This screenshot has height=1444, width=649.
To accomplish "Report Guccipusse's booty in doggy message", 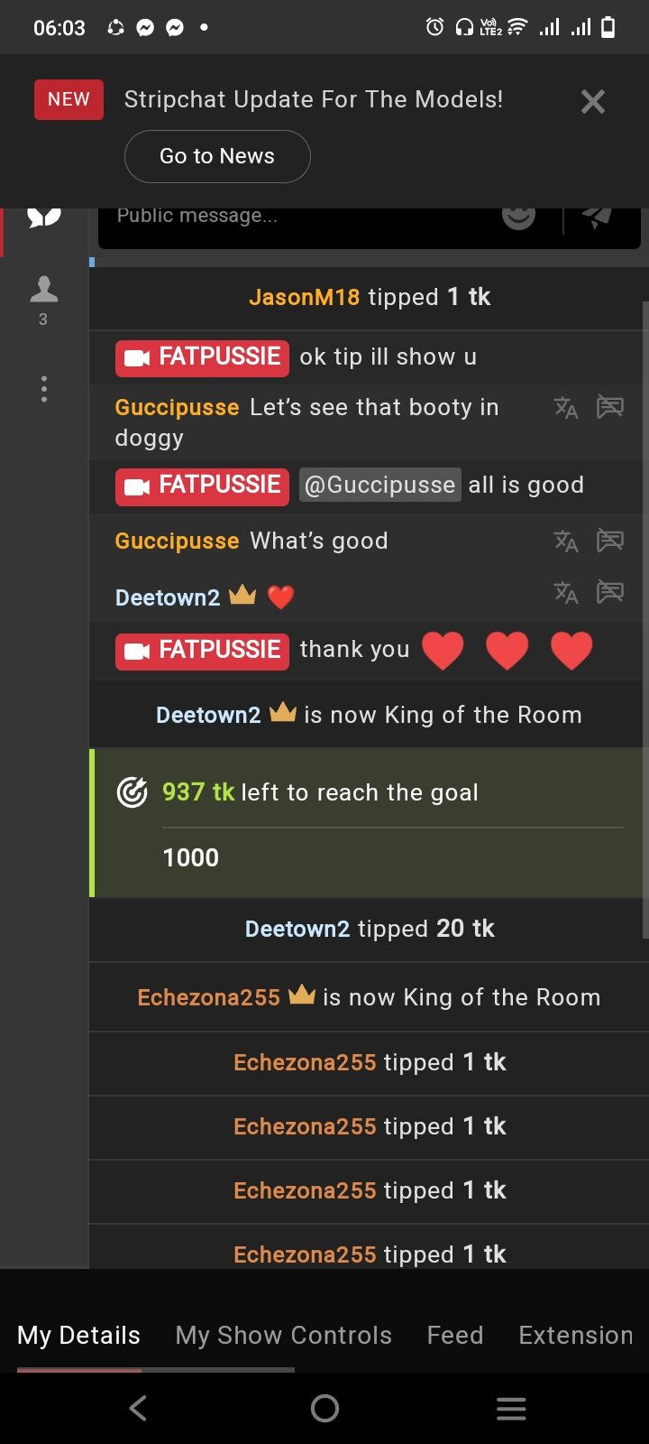I will [x=610, y=408].
